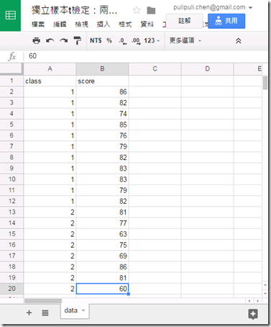Click the score cell 75
Viewport: 271px width, 327px height.
[102, 245]
